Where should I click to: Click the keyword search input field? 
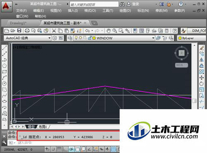coord(94,5)
